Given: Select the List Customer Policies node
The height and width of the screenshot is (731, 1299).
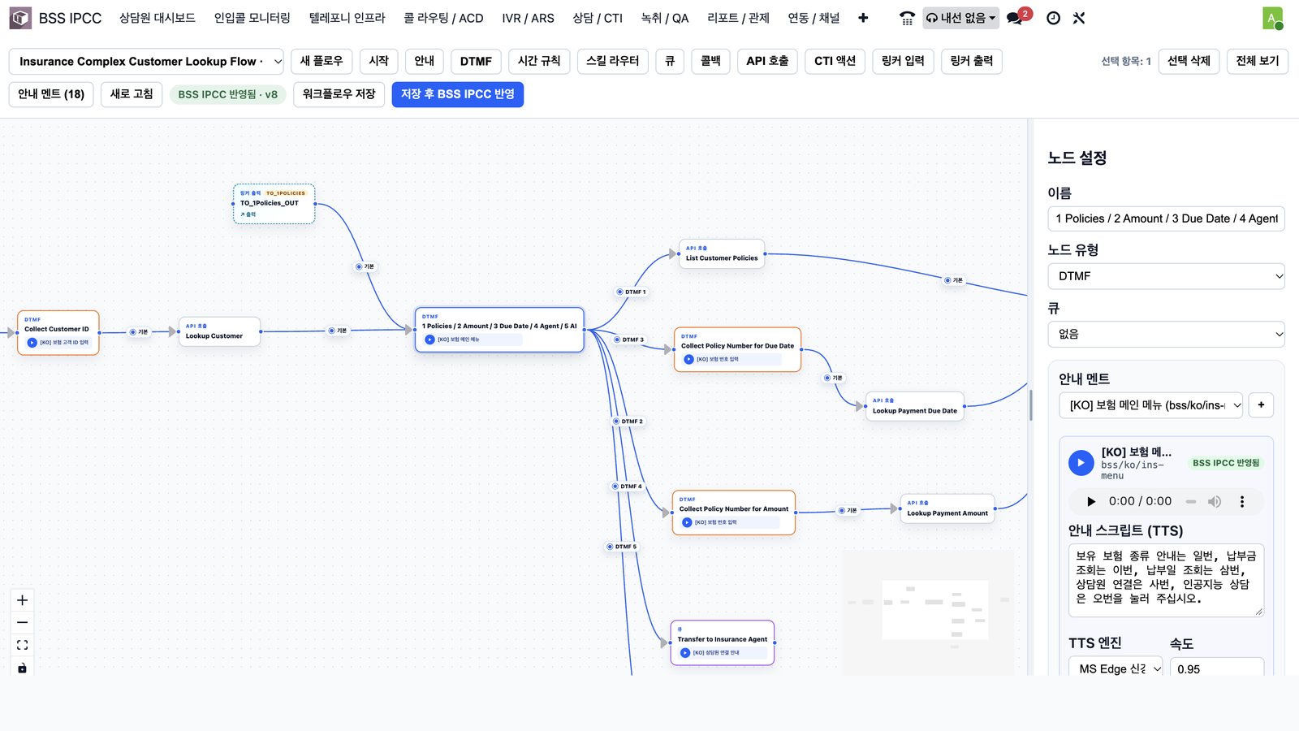Looking at the screenshot, I should point(722,253).
